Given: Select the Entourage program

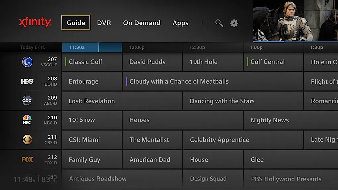Looking at the screenshot, I should 92,81.
